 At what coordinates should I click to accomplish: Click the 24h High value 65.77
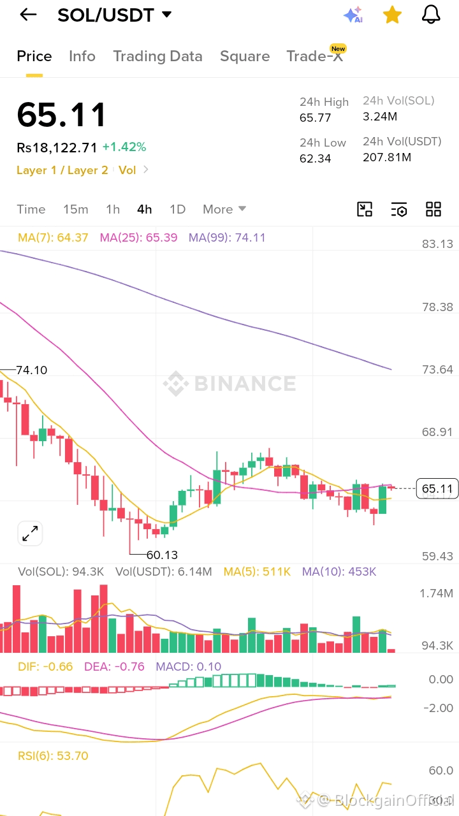pyautogui.click(x=316, y=118)
